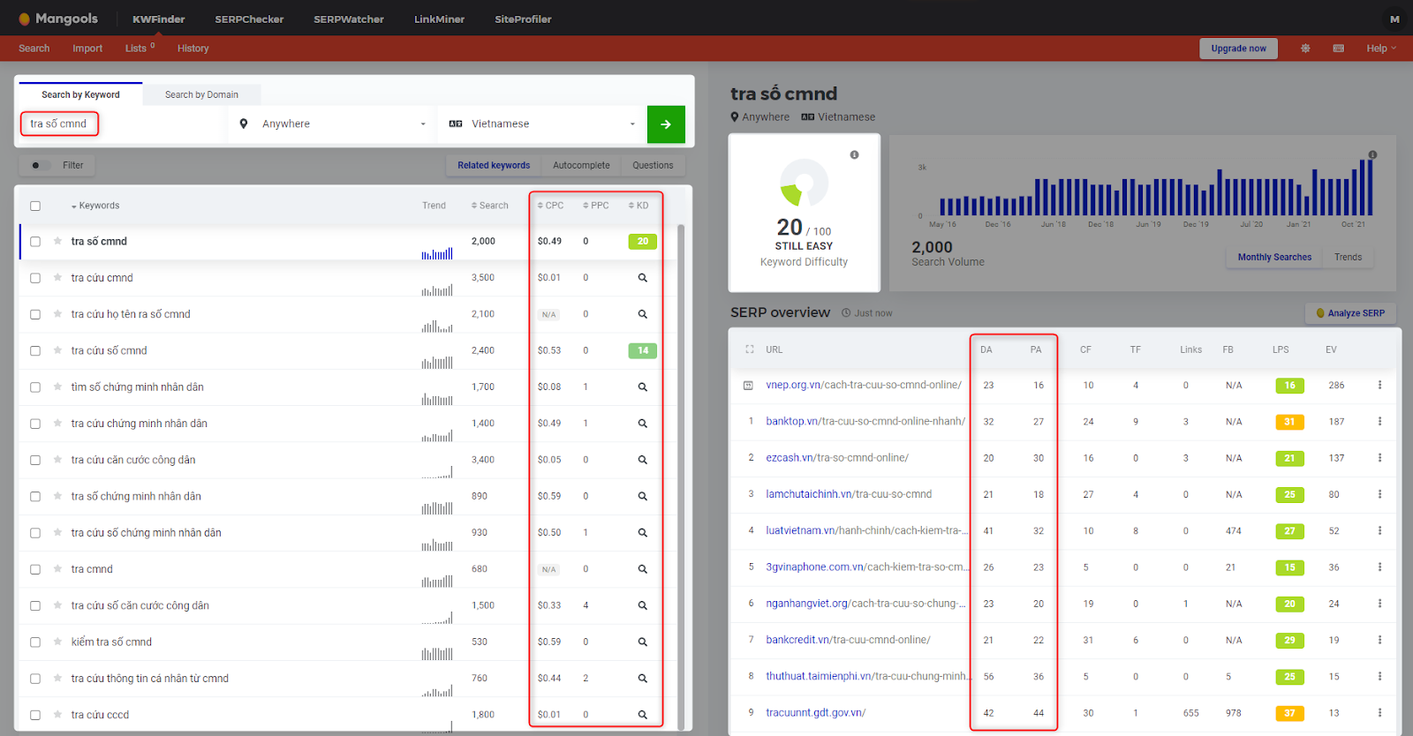Open the Anywhere location dropdown
Viewport: 1413px width, 736px height.
(x=332, y=124)
